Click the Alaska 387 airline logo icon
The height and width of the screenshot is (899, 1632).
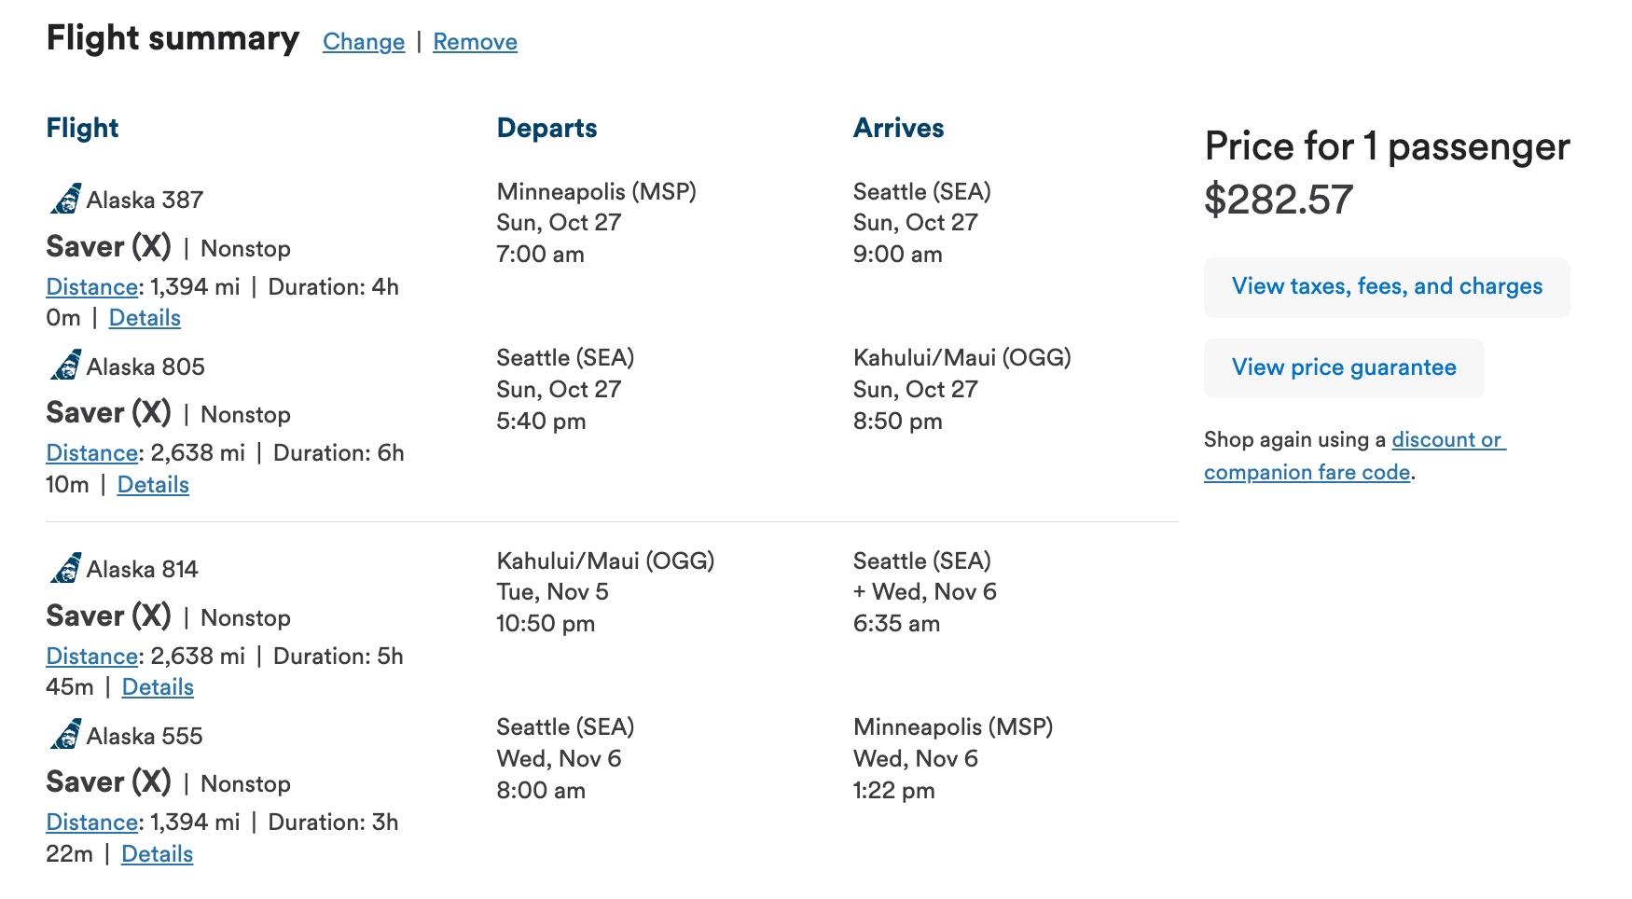coord(65,199)
